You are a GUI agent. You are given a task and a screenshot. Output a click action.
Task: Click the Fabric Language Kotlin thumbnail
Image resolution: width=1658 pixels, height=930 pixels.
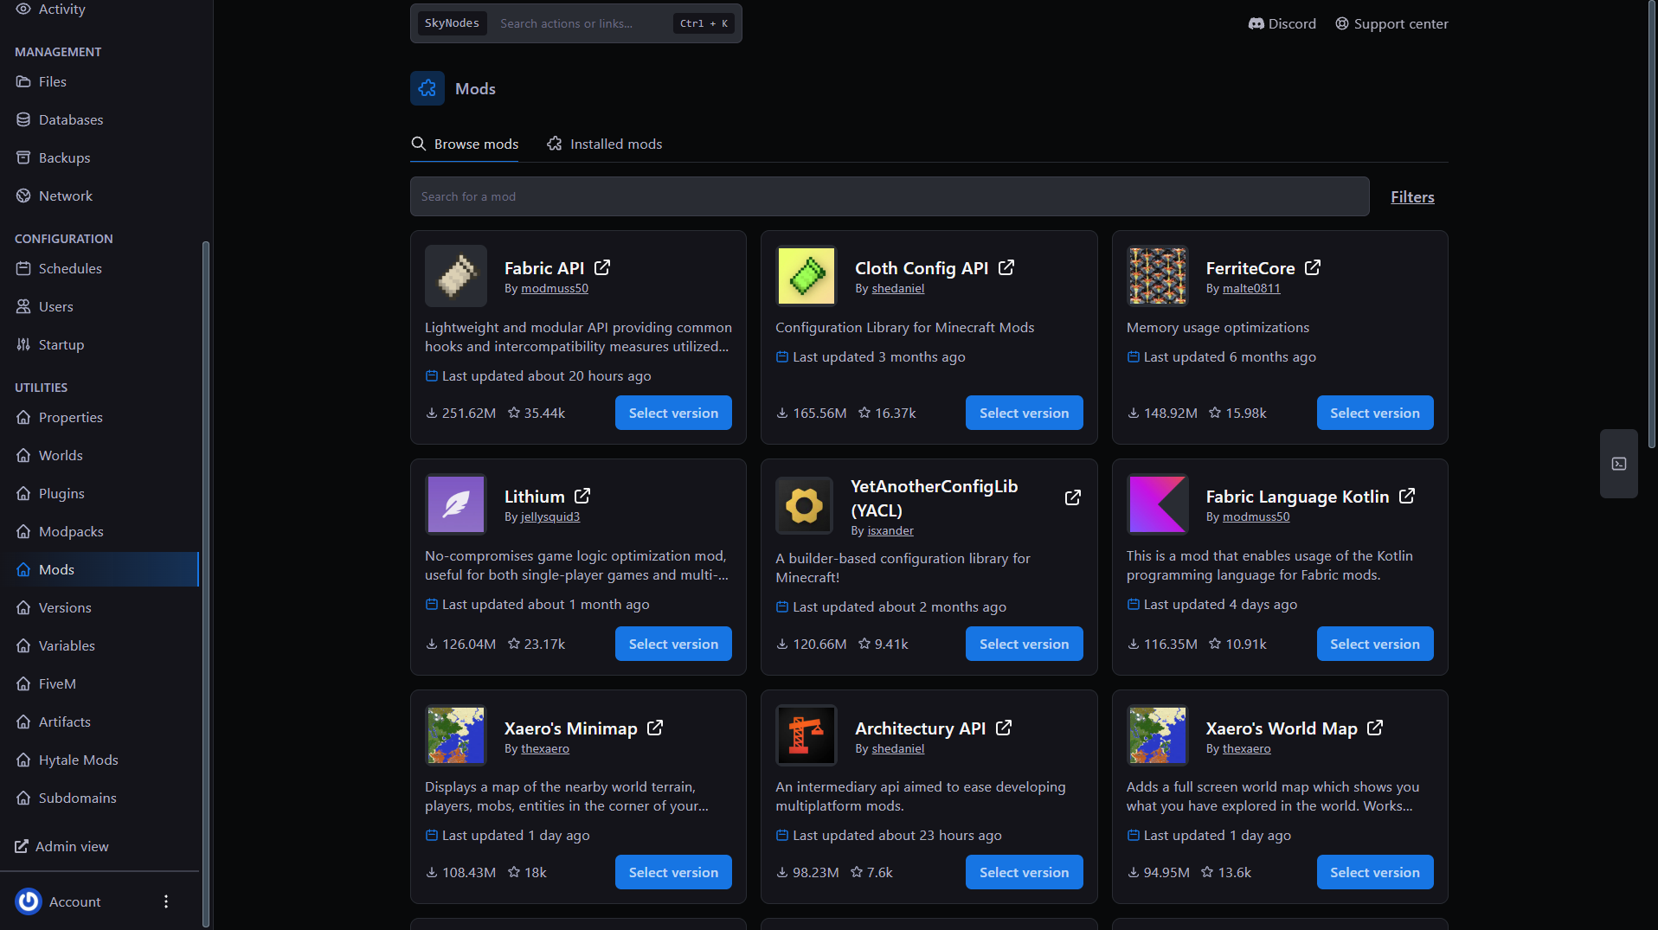click(x=1158, y=504)
